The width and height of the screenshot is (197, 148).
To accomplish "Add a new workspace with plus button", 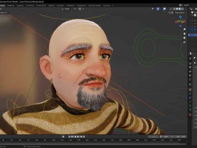I will 112,6.
